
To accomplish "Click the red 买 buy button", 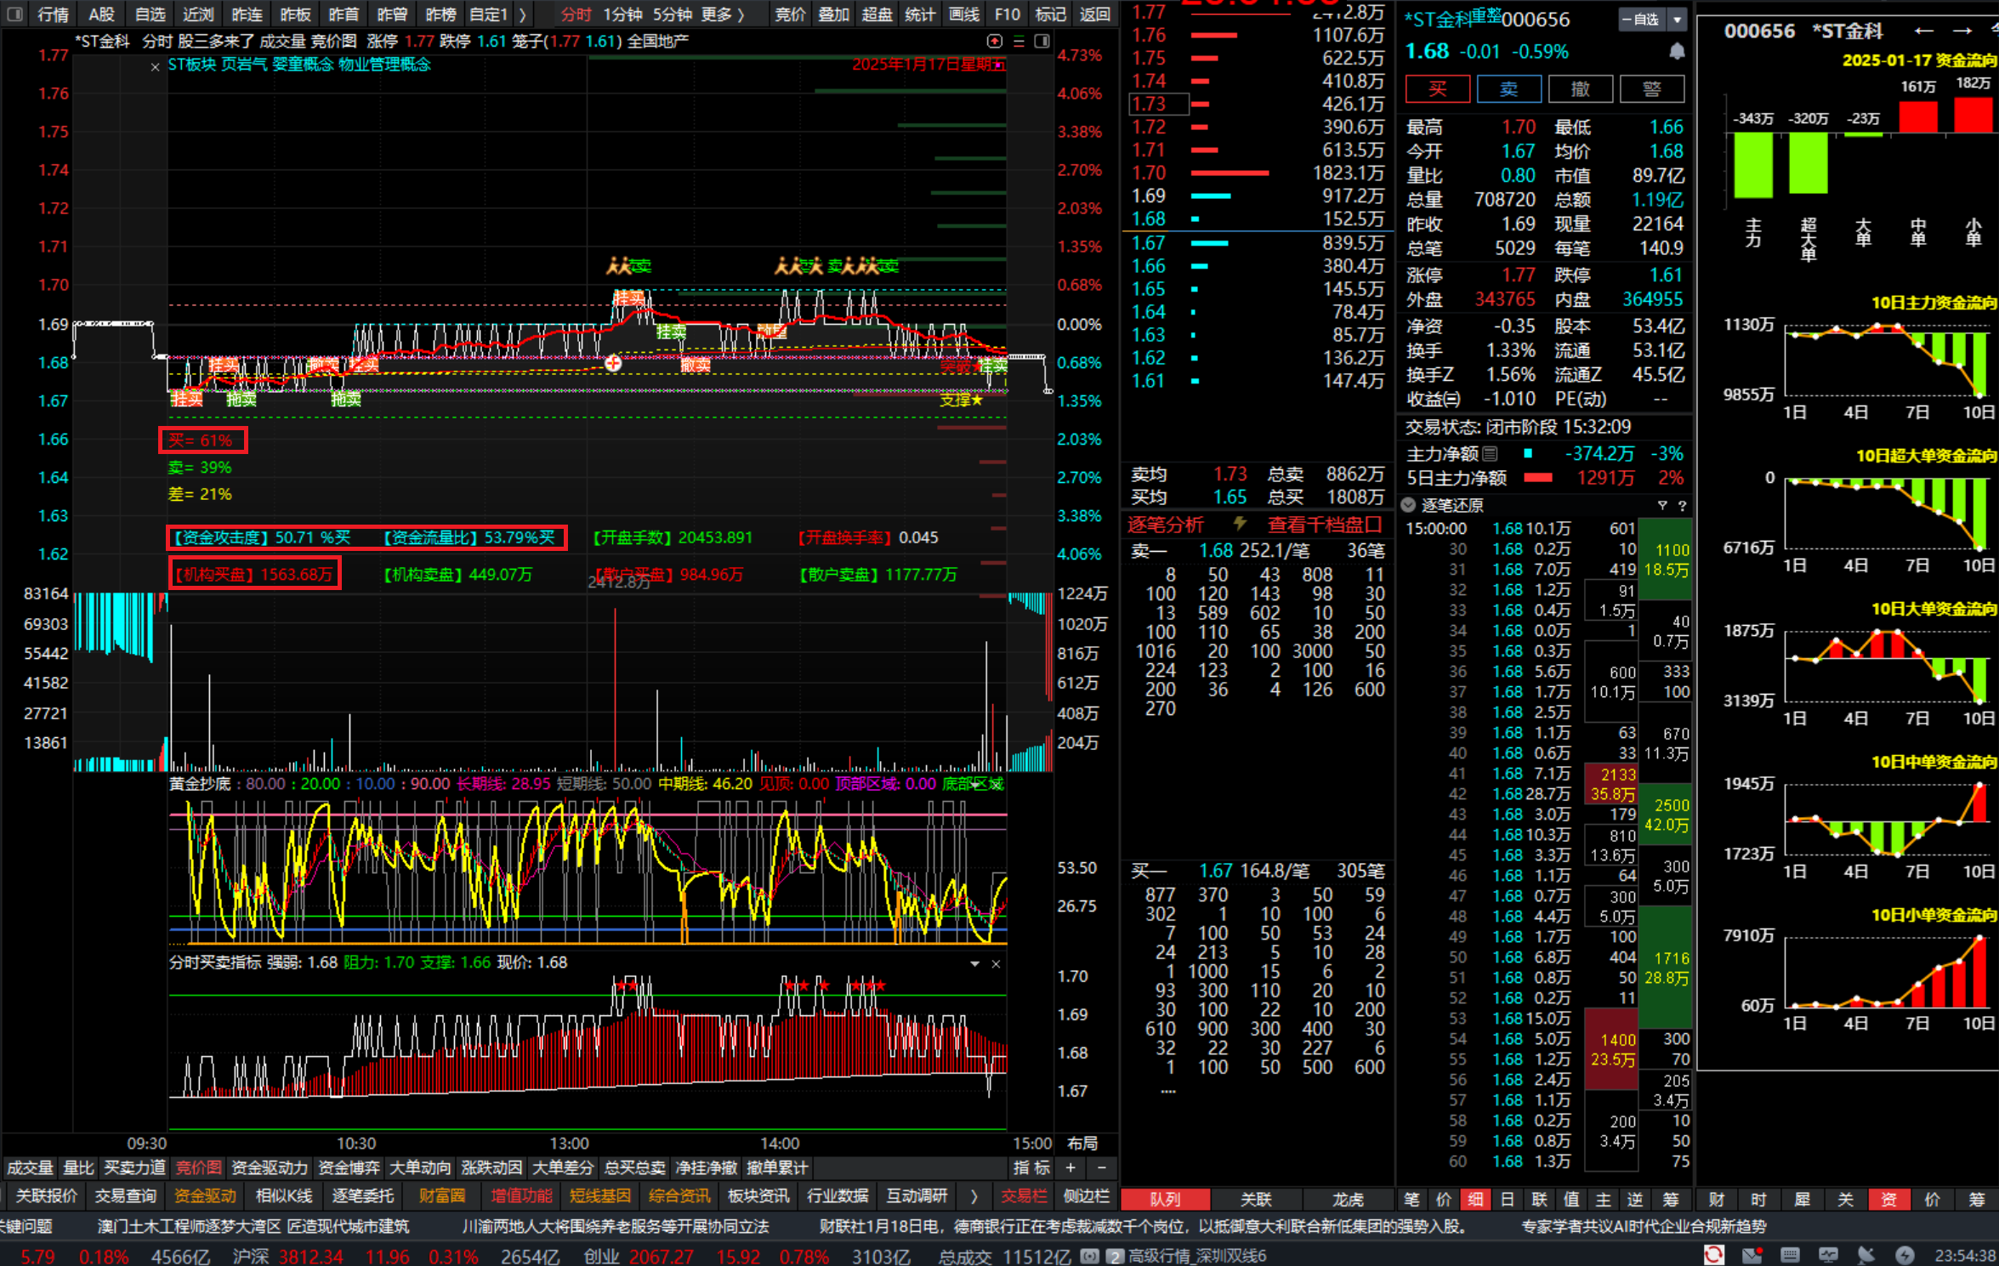I will coord(1437,89).
